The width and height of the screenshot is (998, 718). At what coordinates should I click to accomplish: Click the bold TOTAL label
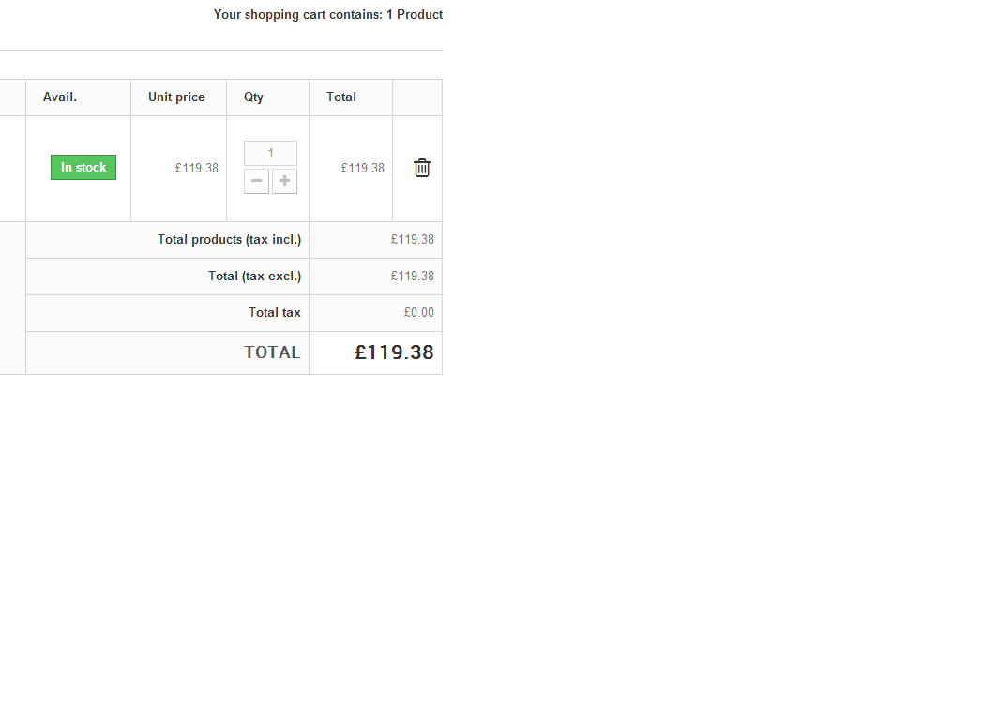[272, 352]
